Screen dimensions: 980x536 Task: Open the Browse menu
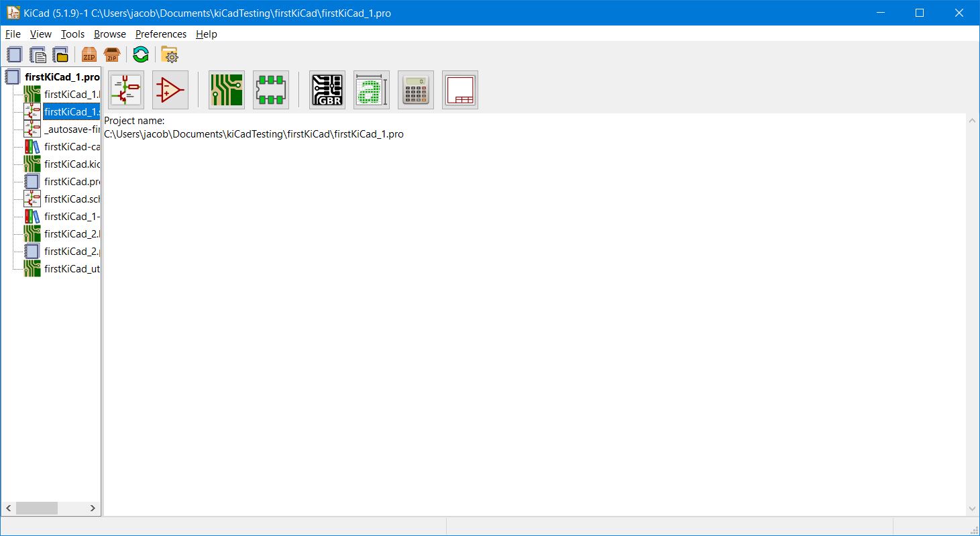click(x=109, y=34)
